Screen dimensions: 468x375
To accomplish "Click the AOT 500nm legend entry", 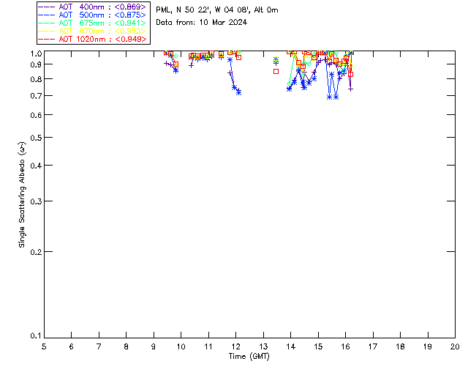I will click(93, 15).
